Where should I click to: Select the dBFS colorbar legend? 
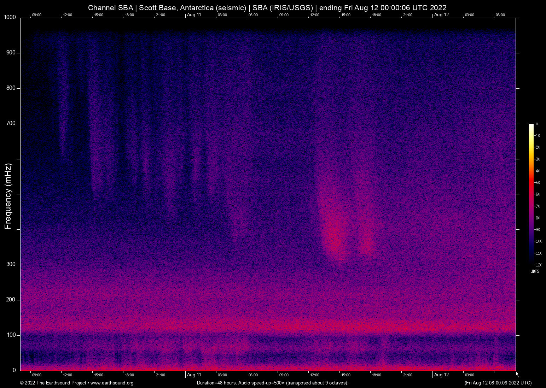535,271
